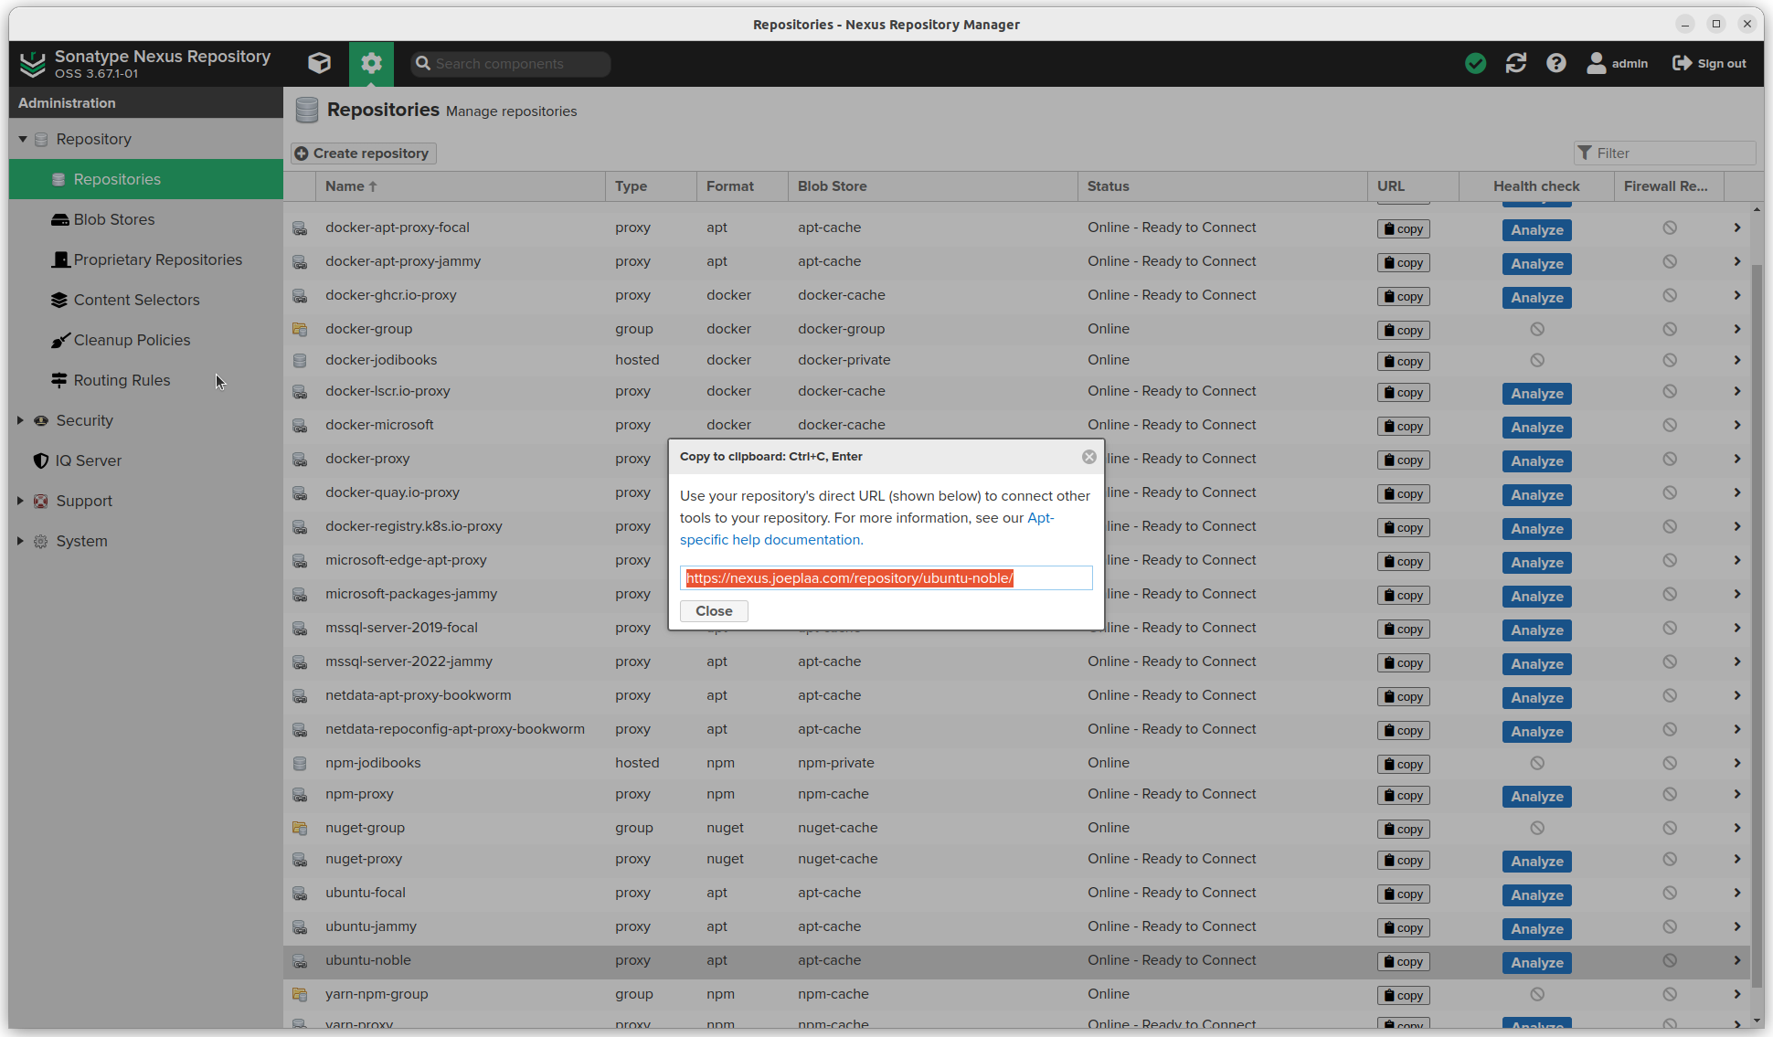Screen dimensions: 1773x1037
Task: Open Routing Rules in sidebar
Action: pos(146,380)
